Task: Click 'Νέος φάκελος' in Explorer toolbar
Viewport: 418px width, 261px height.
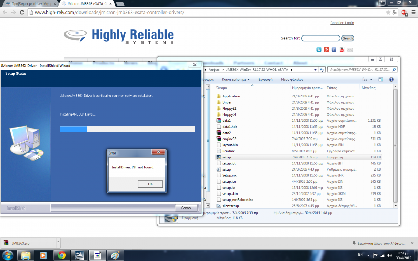Action: [x=292, y=79]
